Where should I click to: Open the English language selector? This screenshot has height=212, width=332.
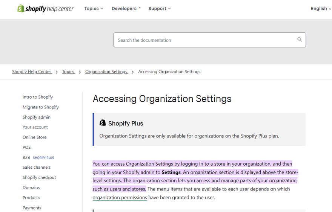tap(321, 9)
